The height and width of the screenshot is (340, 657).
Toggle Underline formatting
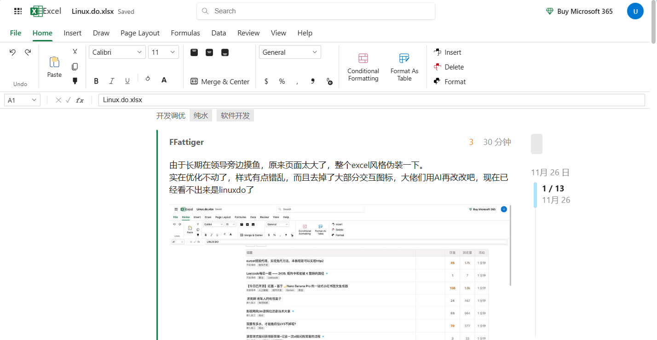point(127,81)
